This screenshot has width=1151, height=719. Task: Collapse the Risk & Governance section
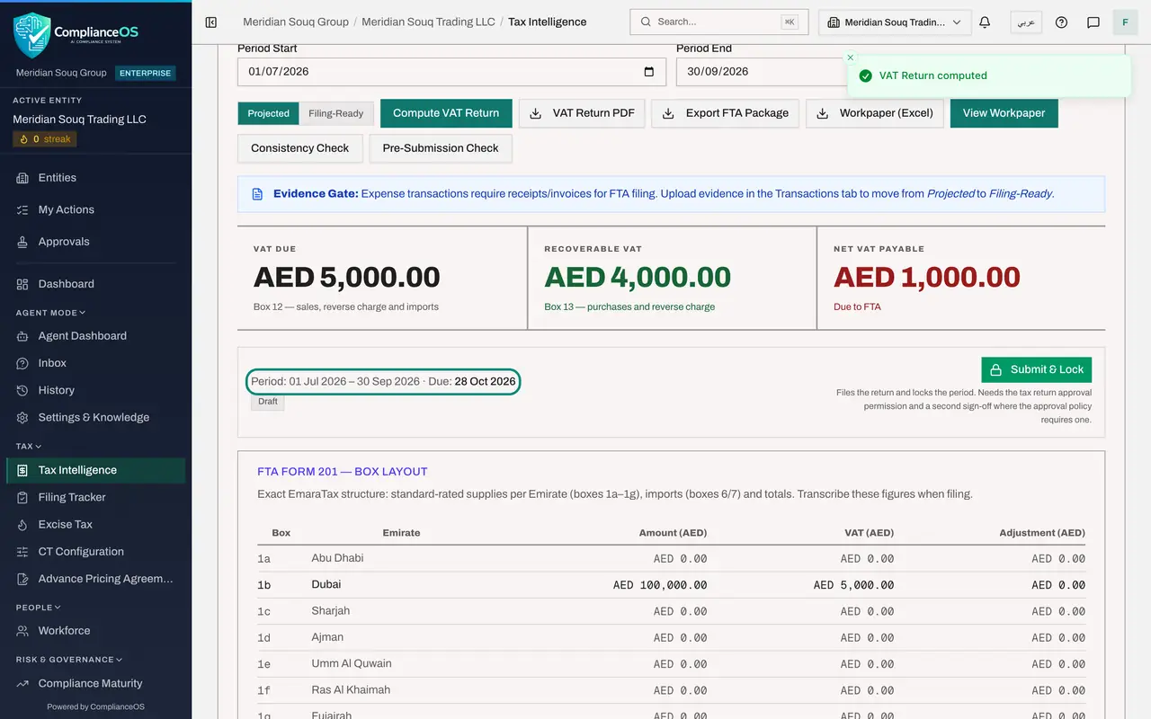point(69,660)
